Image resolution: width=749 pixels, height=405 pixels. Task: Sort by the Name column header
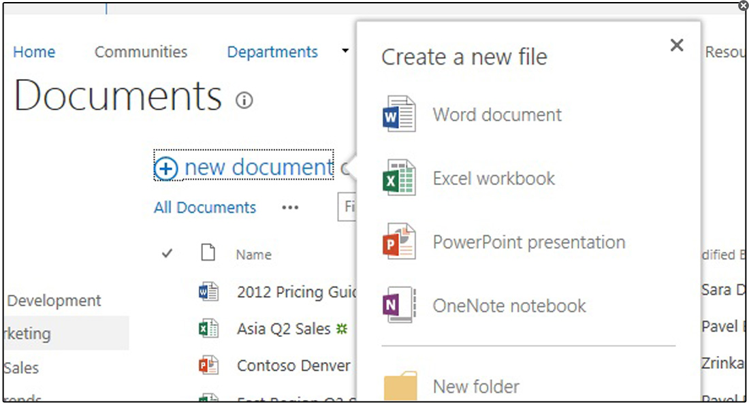(254, 255)
